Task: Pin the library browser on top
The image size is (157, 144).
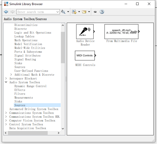Action: coord(95,12)
